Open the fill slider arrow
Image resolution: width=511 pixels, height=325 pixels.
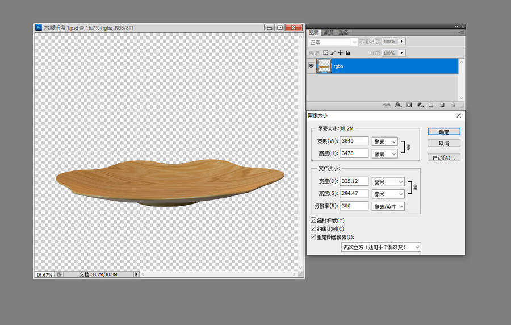402,53
